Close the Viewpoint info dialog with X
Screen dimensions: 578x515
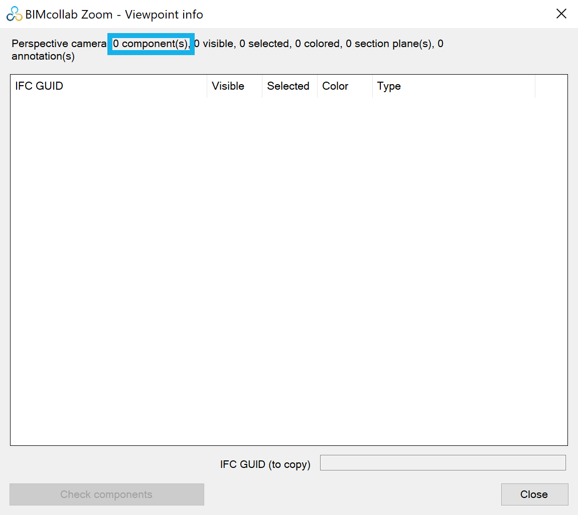[561, 14]
